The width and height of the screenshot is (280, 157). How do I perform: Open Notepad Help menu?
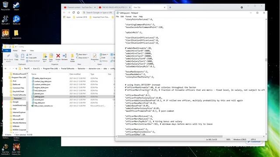pos(141,17)
